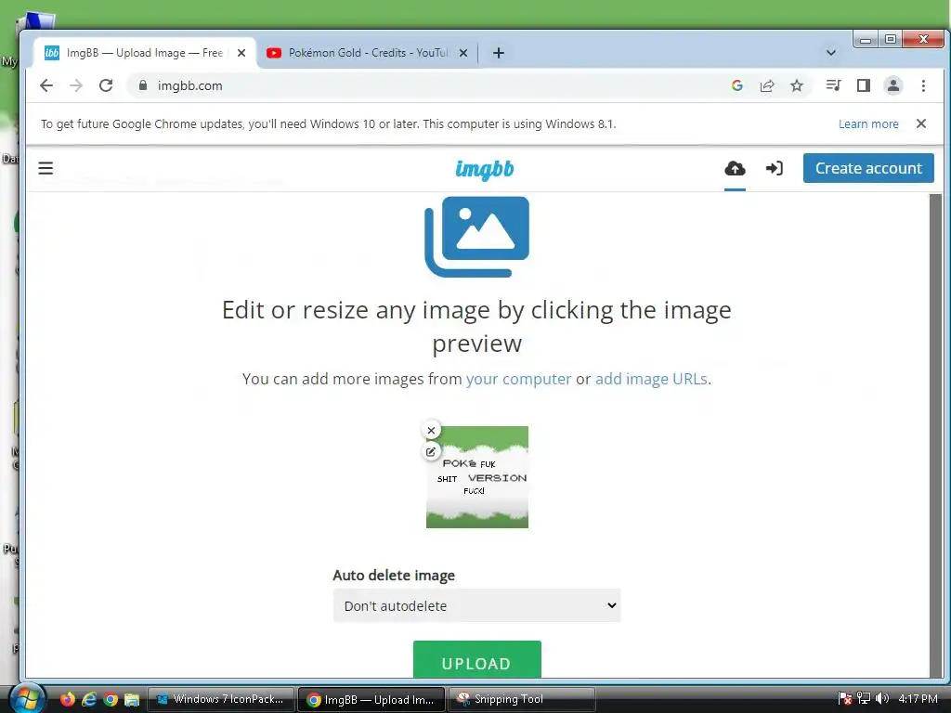Viewport: 951px width, 713px height.
Task: Open Chrome three-dot menu
Action: point(923,85)
